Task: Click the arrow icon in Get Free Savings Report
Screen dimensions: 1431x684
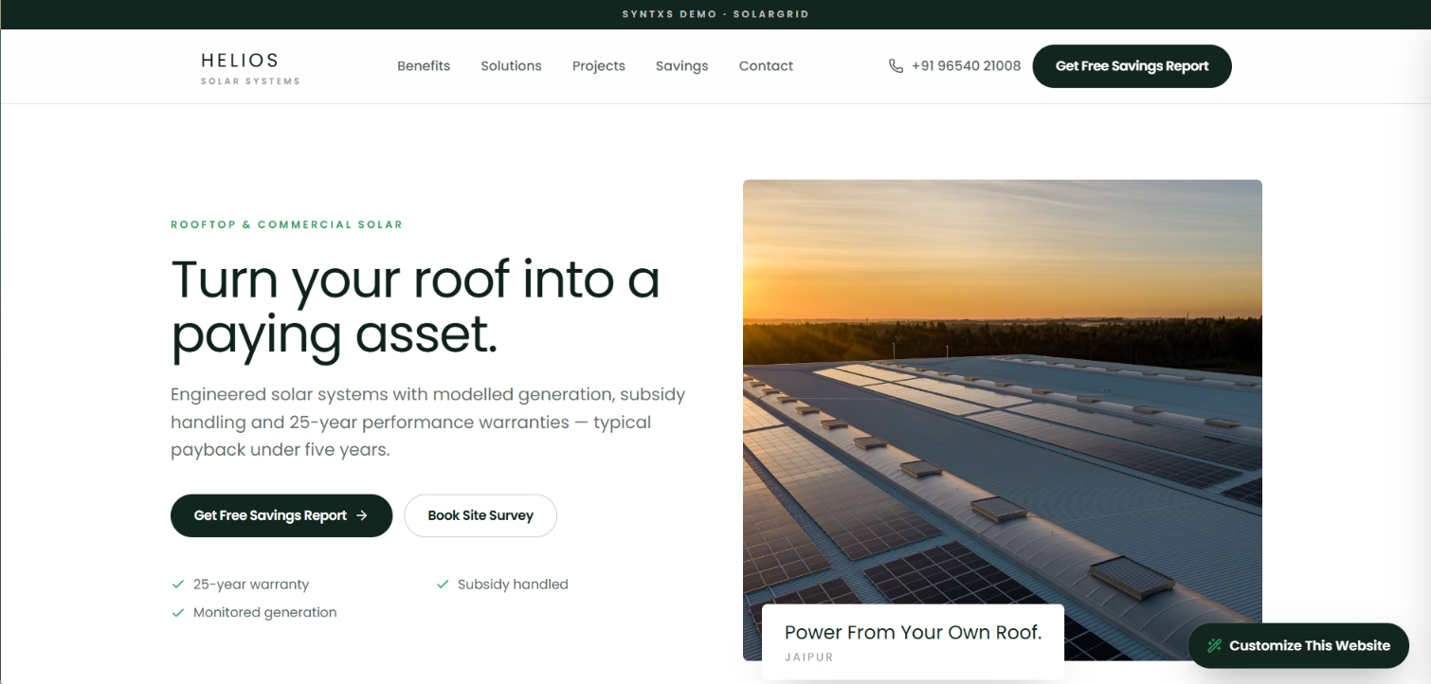Action: [x=362, y=515]
